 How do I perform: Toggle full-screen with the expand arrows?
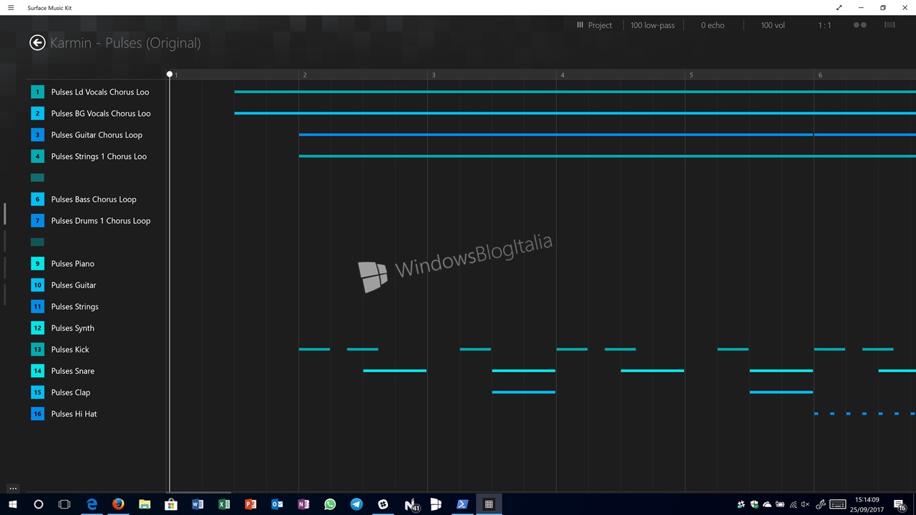pos(839,8)
